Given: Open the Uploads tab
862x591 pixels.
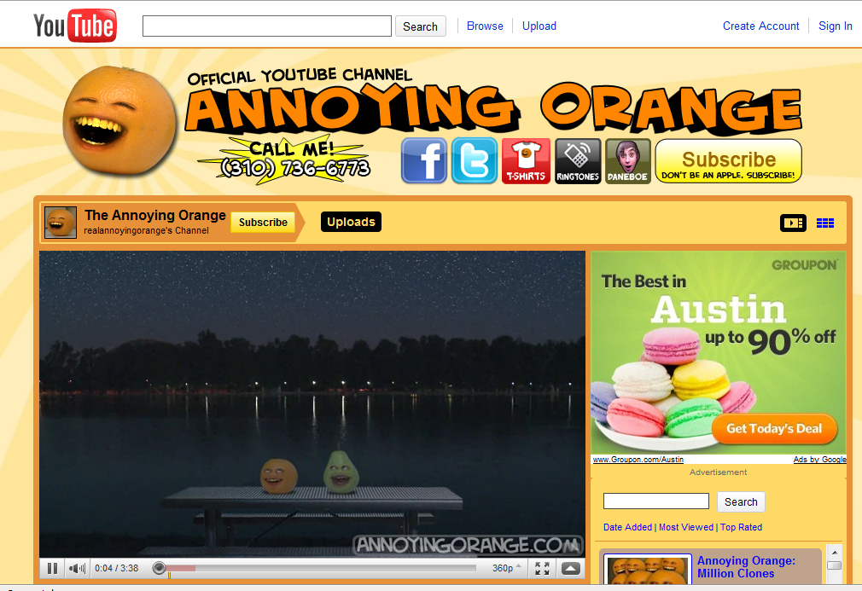Looking at the screenshot, I should coord(351,222).
